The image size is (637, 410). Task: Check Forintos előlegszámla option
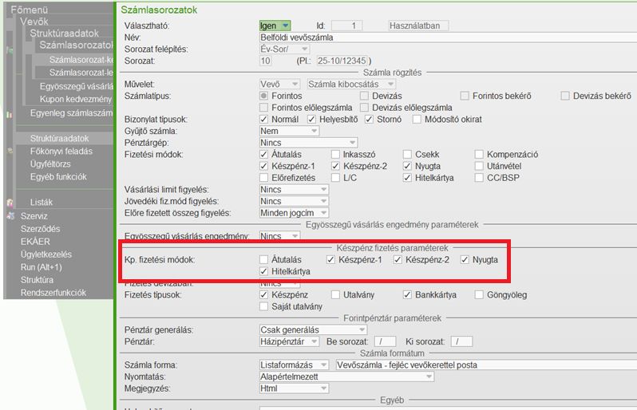click(x=263, y=108)
